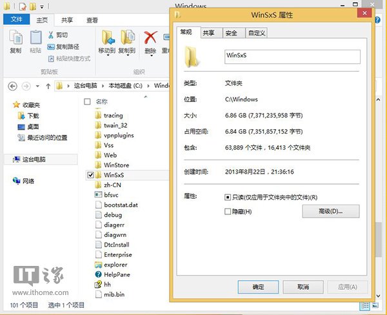Click the Copy path (复制路径) icon
This screenshot has width=387, height=315.
click(50, 46)
